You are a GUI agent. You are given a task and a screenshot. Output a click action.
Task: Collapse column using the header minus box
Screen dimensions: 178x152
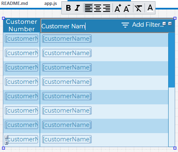tap(164, 24)
